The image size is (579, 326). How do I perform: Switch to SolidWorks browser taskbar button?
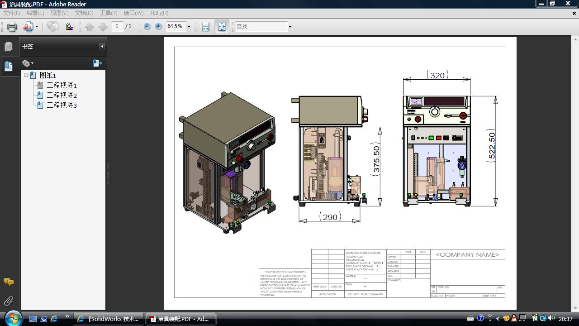click(x=109, y=319)
